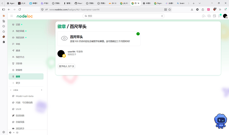
Task: Click the 授予他人 327 次 button
Action: pyautogui.click(x=66, y=66)
